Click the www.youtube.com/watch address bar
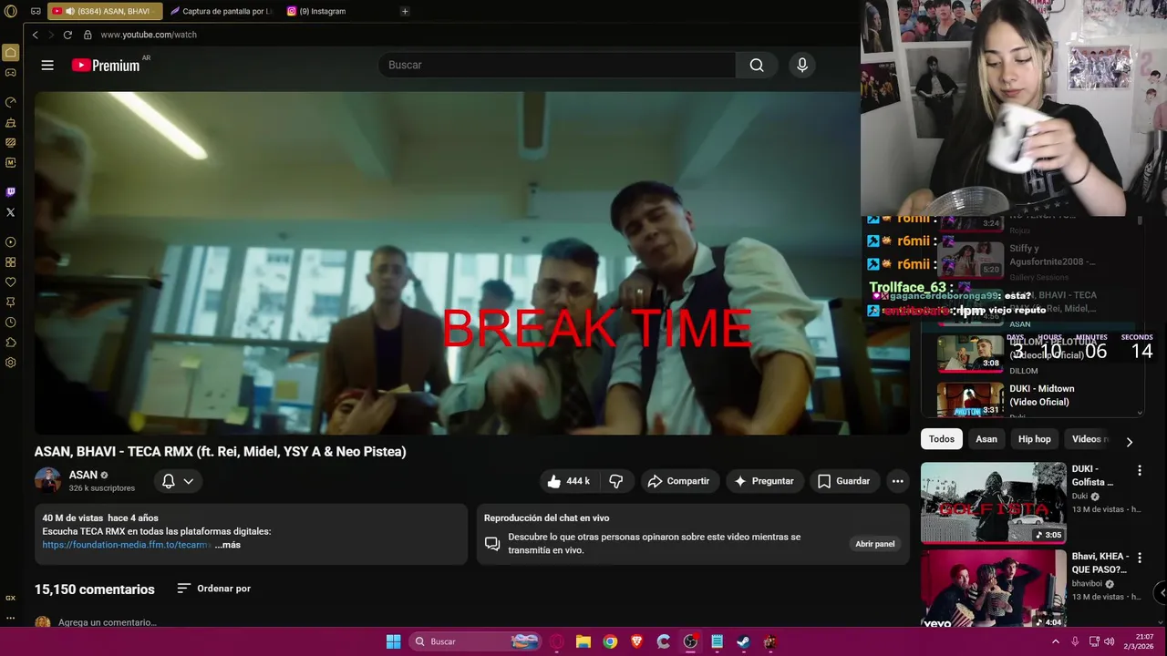This screenshot has width=1167, height=656. (149, 35)
